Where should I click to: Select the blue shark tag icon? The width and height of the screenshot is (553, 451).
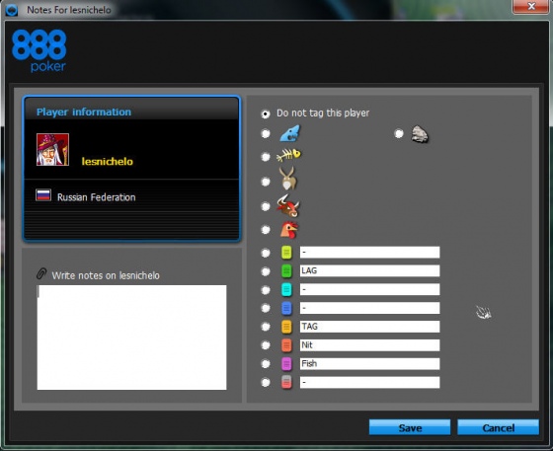289,133
